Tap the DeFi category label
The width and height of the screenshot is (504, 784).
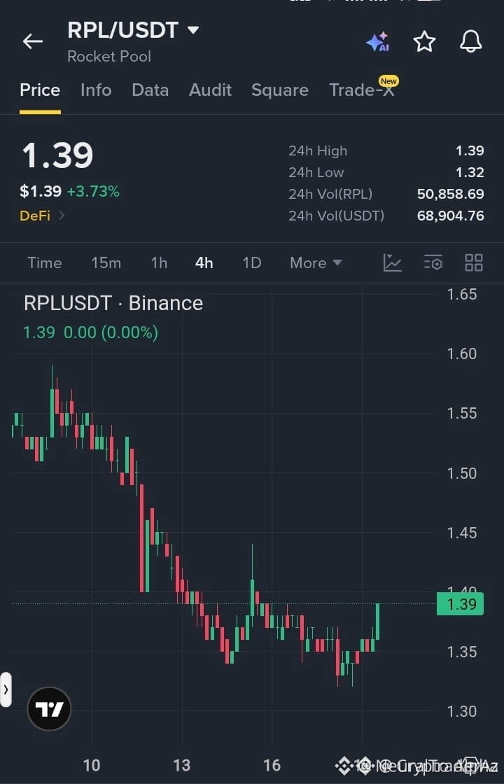(34, 216)
